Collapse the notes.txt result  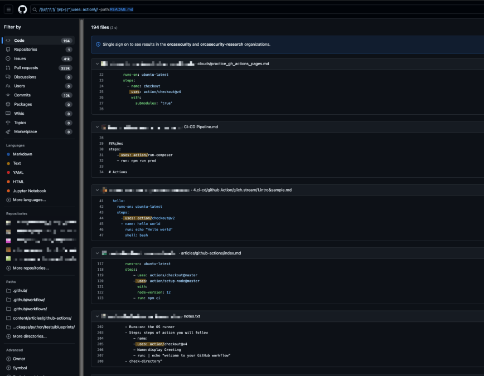[x=97, y=316]
